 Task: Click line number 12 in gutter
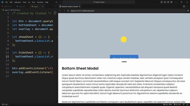point(7,57)
